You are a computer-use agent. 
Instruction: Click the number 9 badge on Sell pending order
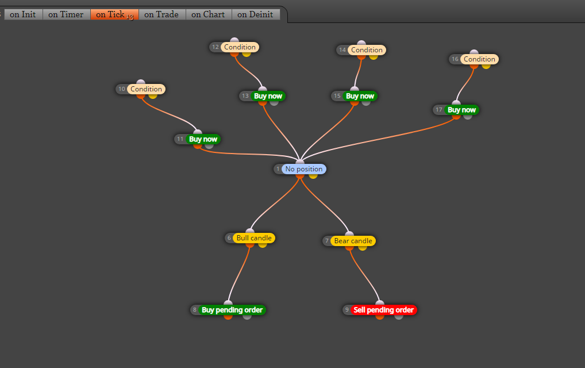click(347, 310)
